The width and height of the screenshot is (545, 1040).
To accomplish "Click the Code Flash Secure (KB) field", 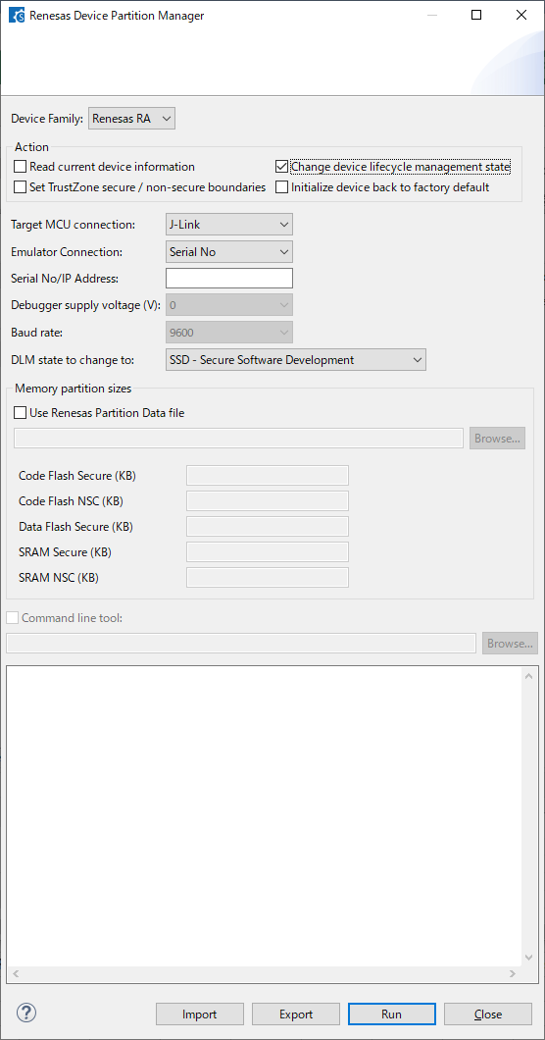I will point(268,476).
